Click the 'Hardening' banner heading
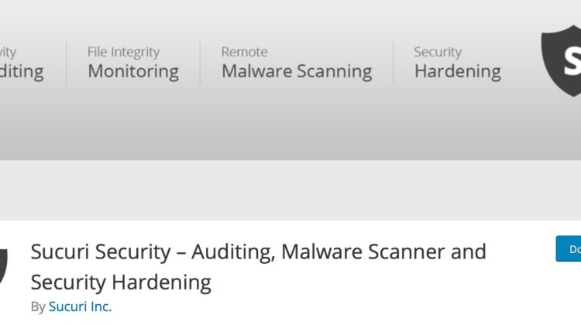 pos(458,71)
